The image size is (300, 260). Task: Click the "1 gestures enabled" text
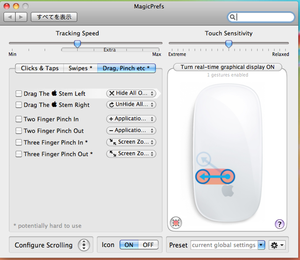click(228, 75)
